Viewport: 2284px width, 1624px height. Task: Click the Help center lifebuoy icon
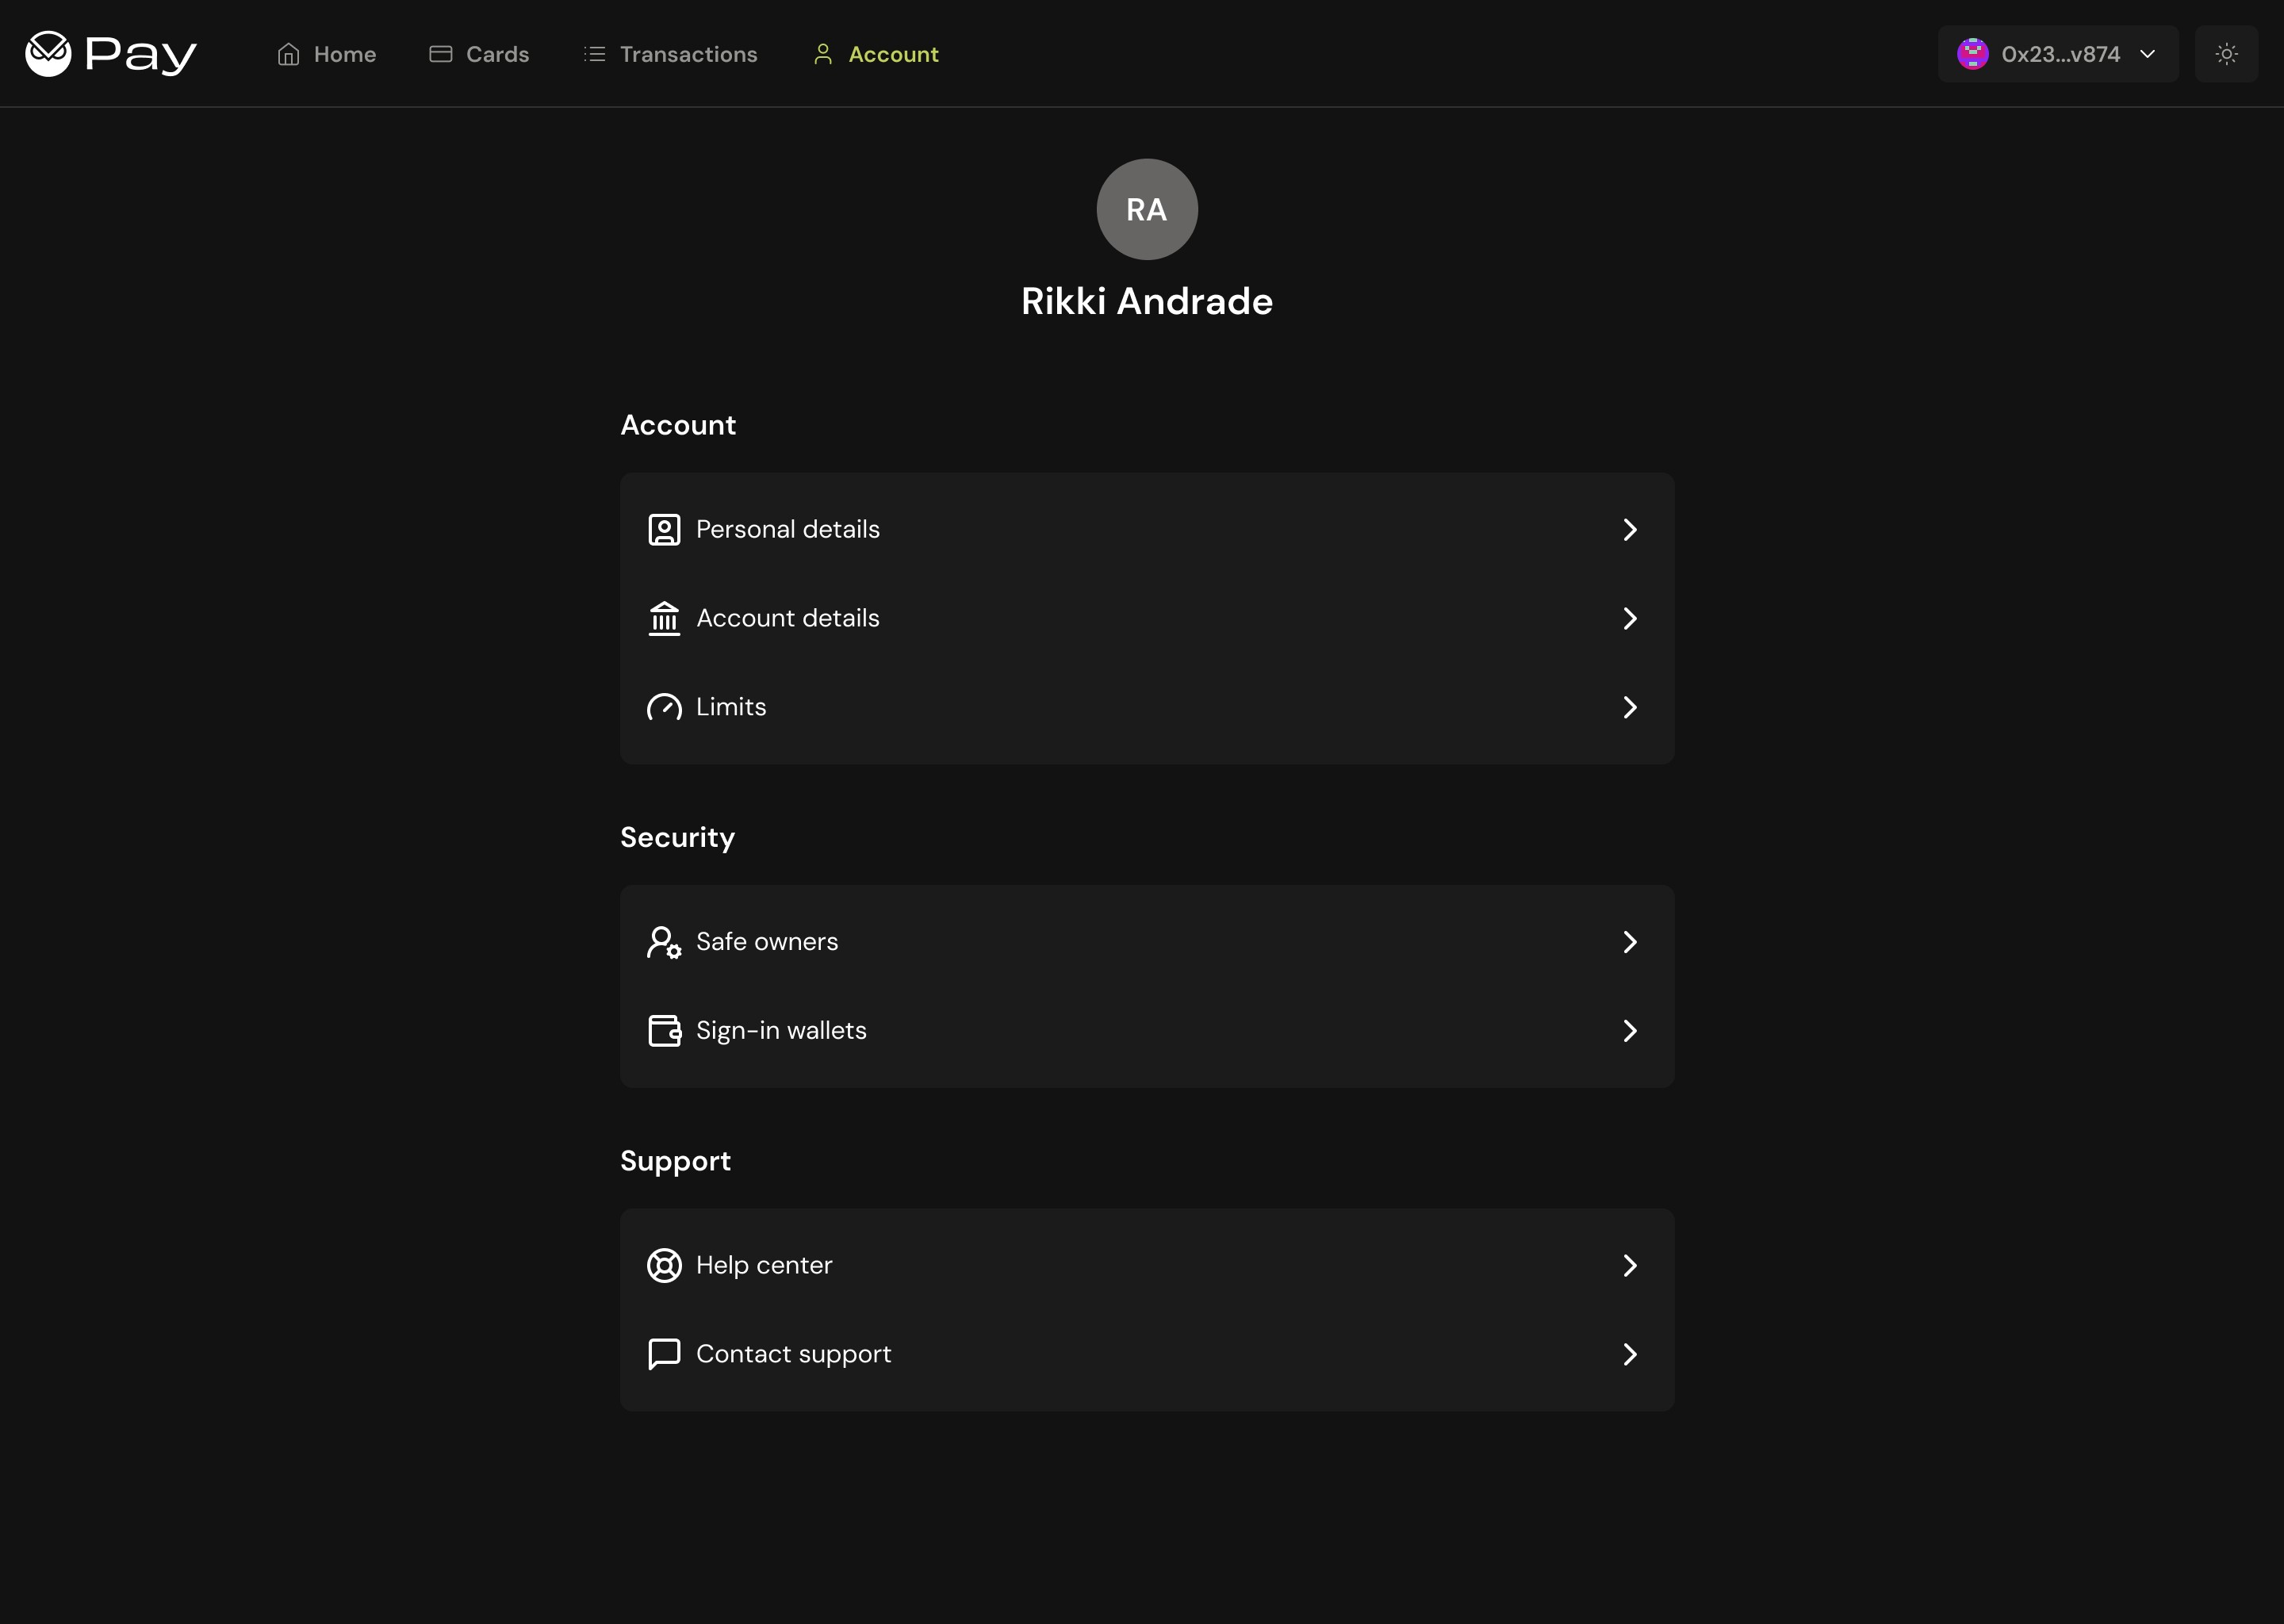[664, 1265]
